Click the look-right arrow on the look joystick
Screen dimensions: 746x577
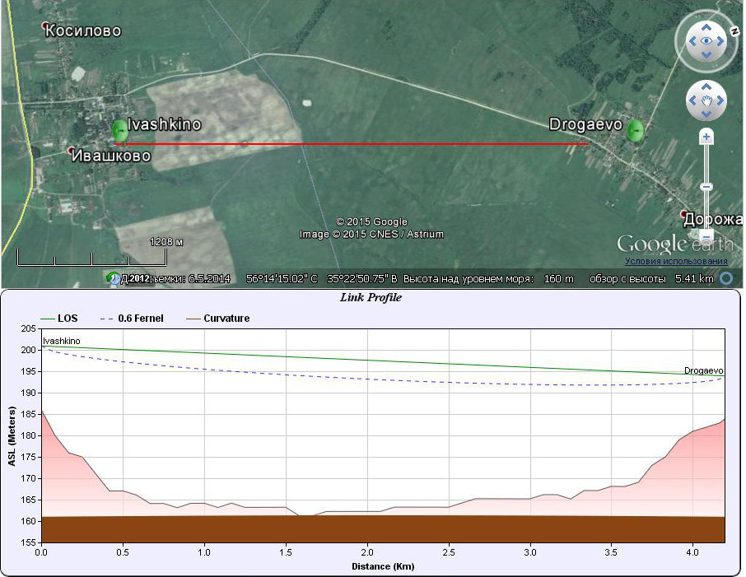pos(720,41)
